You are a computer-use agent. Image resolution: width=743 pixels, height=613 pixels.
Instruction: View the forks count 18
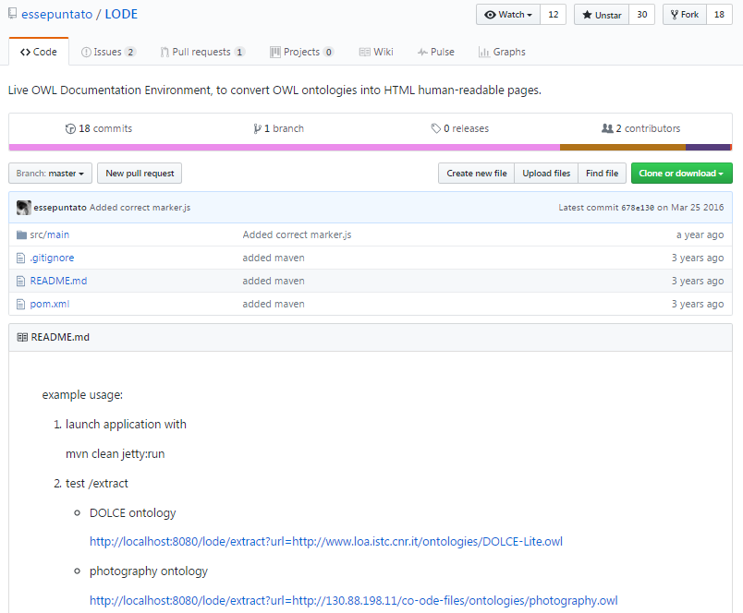coord(719,15)
